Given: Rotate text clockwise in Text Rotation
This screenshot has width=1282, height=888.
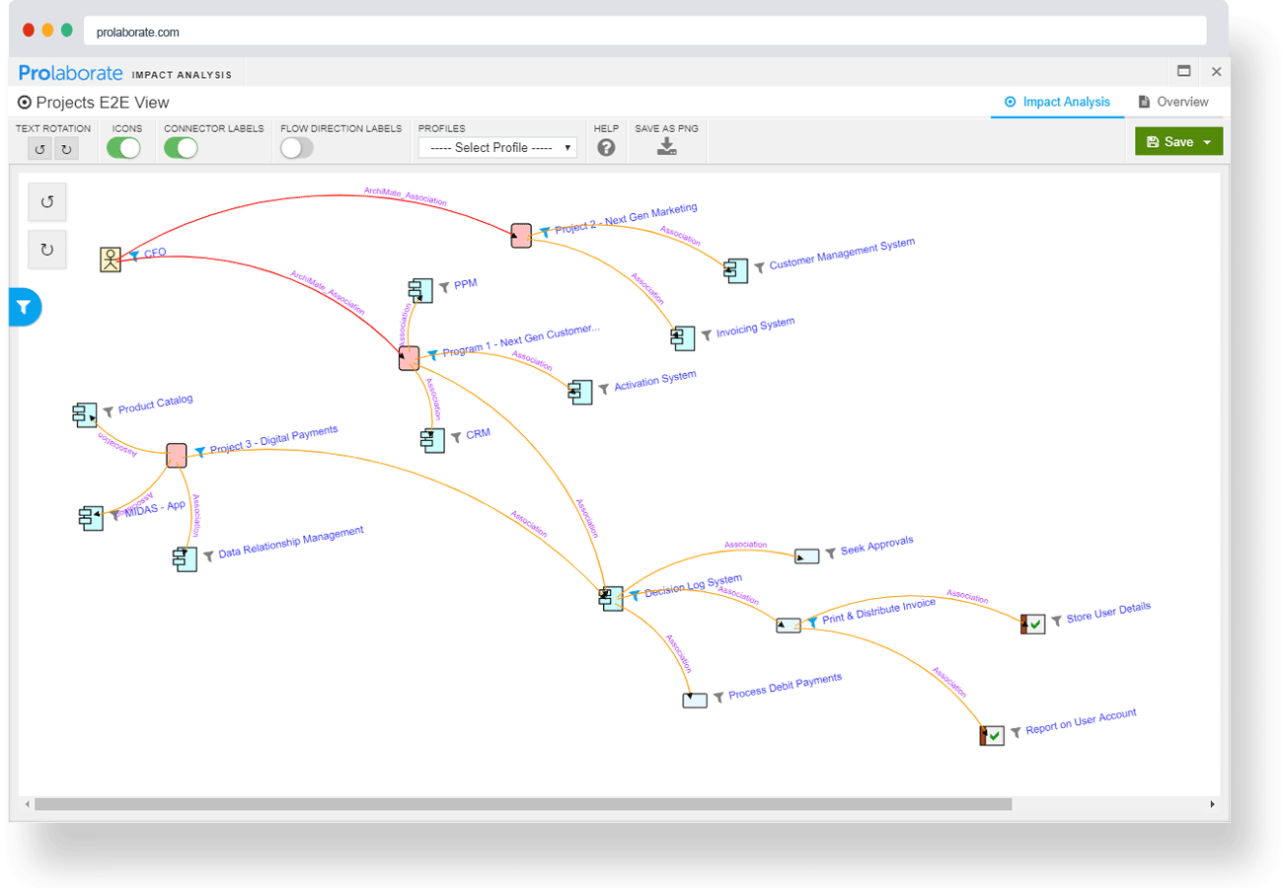Looking at the screenshot, I should pyautogui.click(x=66, y=149).
